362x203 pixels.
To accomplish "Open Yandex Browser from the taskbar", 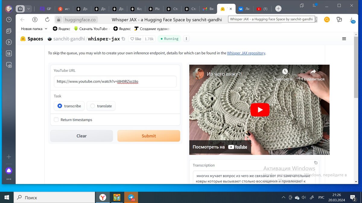I will (x=103, y=198).
